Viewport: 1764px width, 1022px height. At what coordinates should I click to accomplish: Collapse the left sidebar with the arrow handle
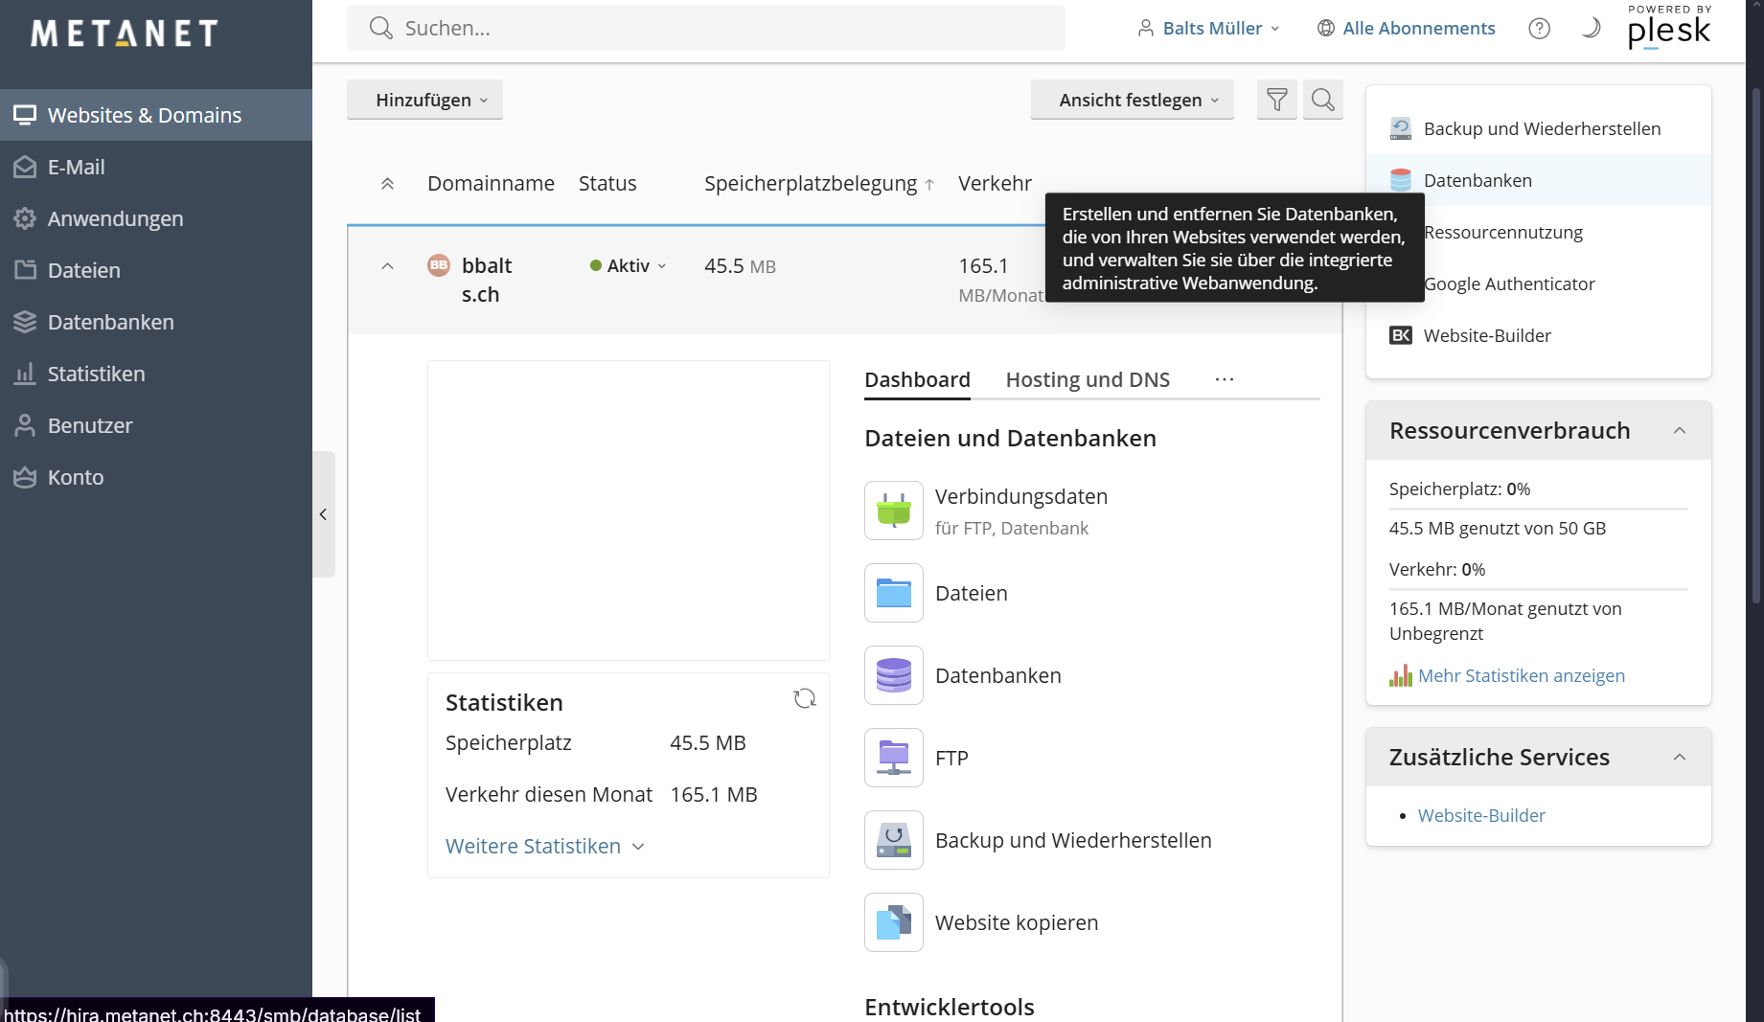coord(324,514)
